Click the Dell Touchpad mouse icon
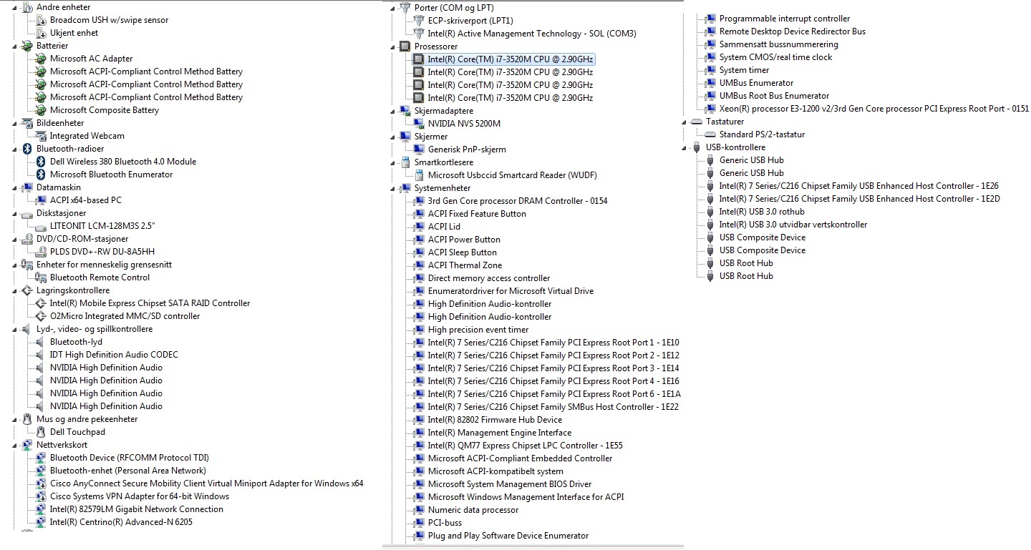 (41, 432)
